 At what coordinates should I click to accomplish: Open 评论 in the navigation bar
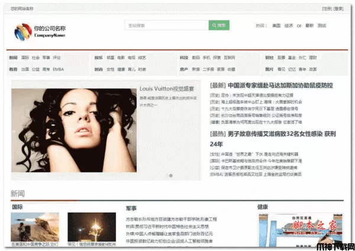[x=57, y=57]
